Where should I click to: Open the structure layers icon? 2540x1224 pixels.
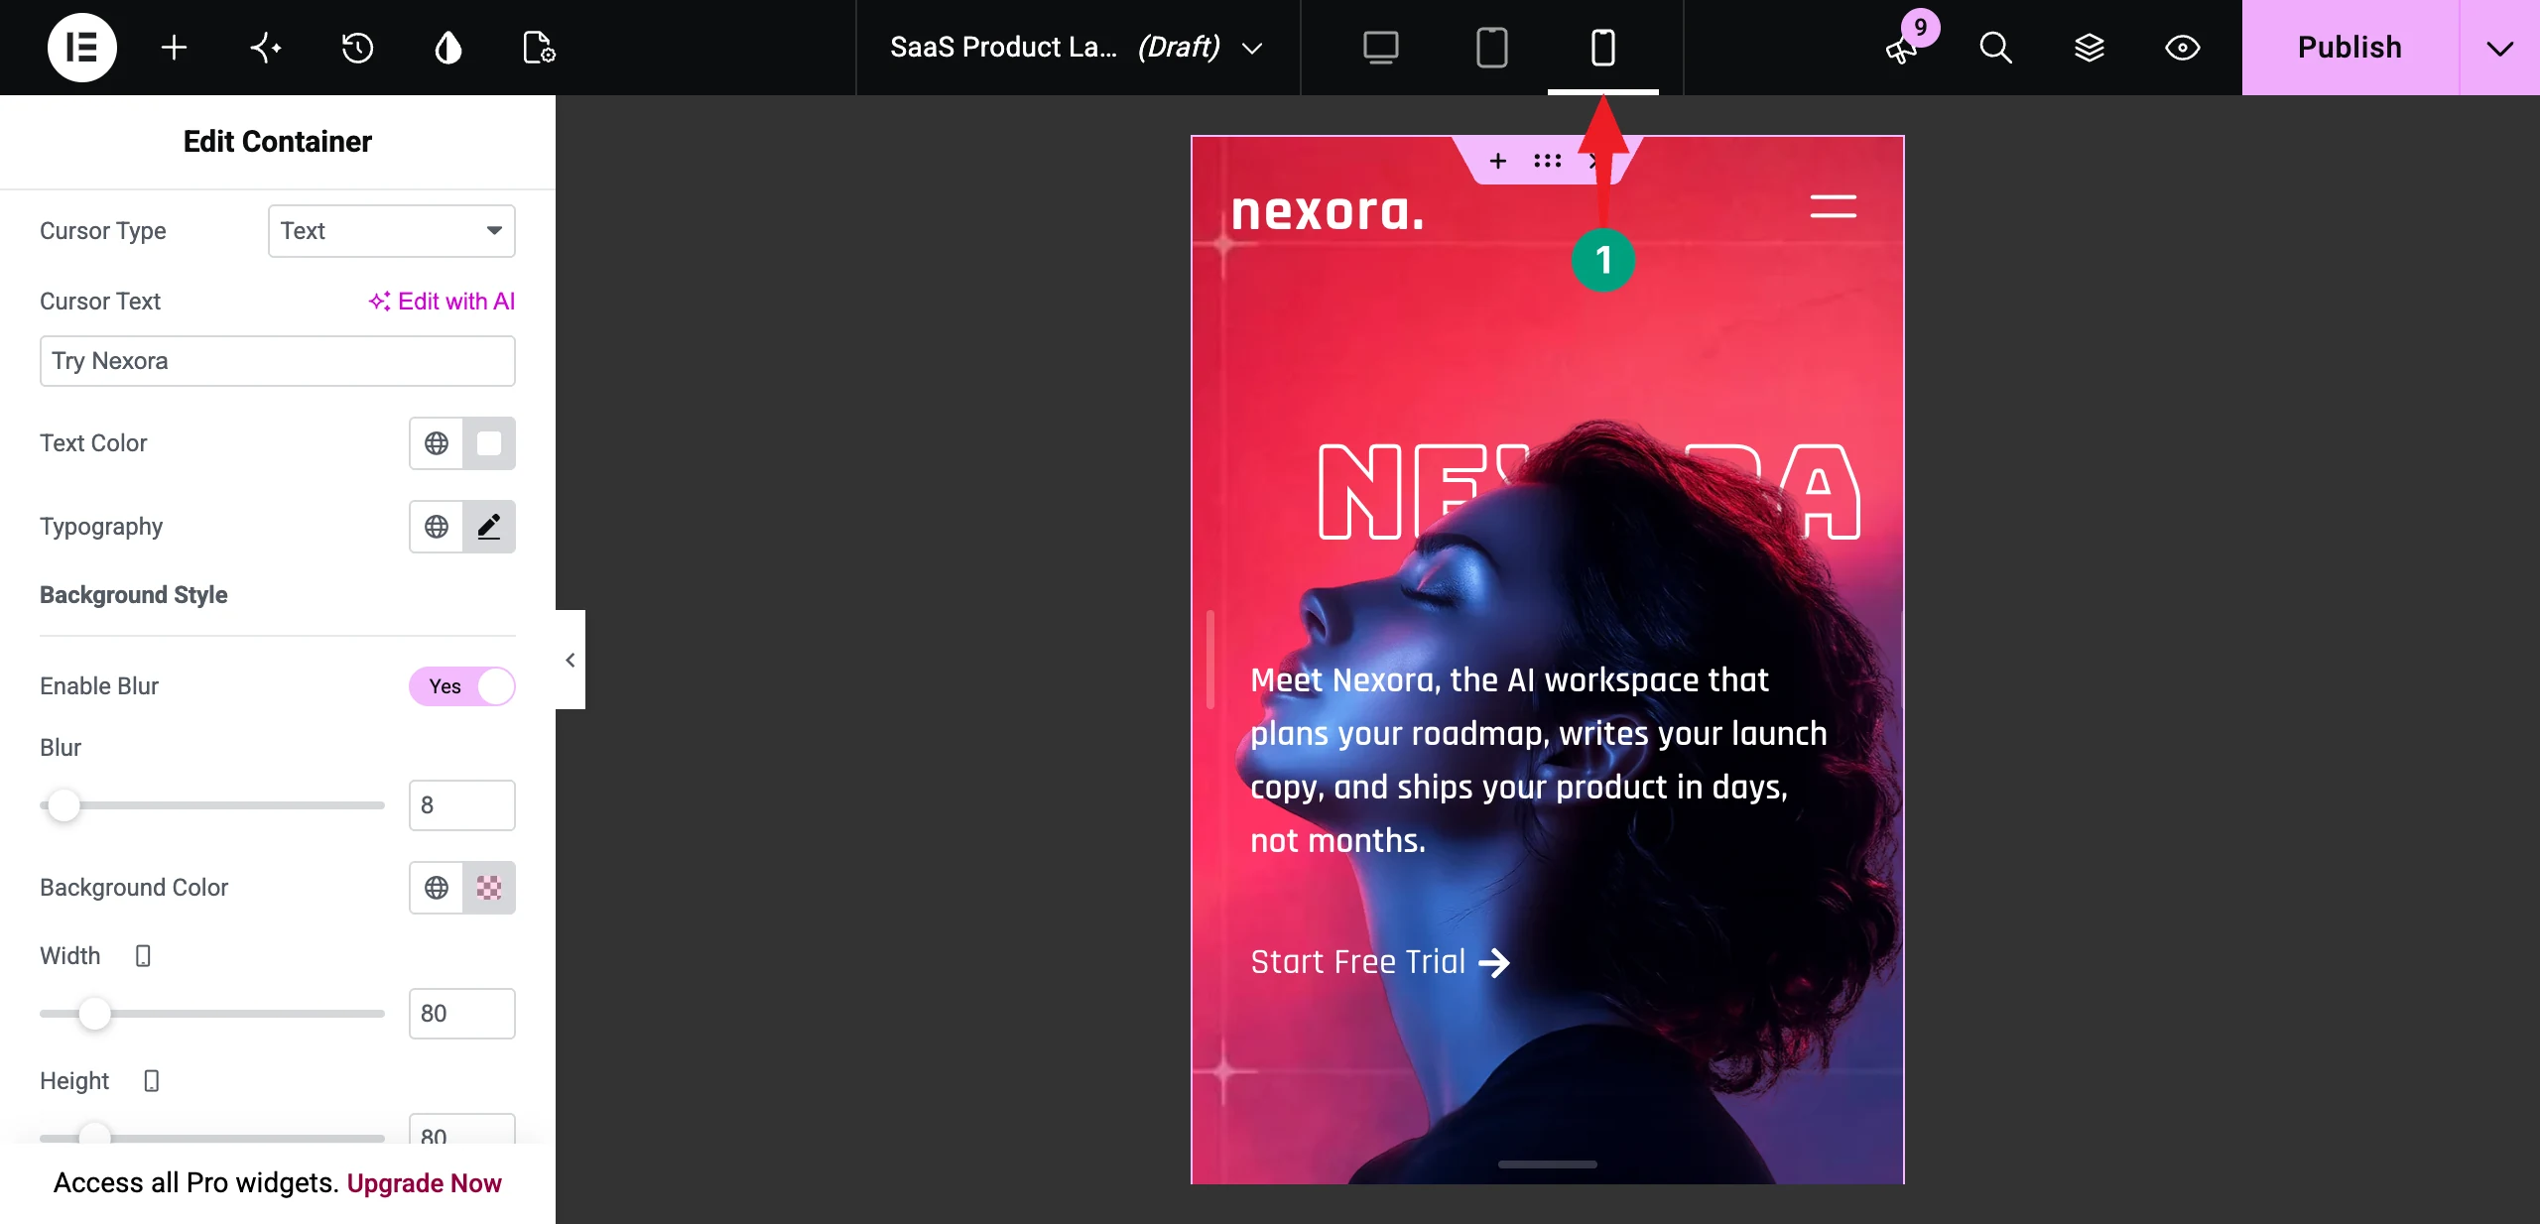[2090, 48]
